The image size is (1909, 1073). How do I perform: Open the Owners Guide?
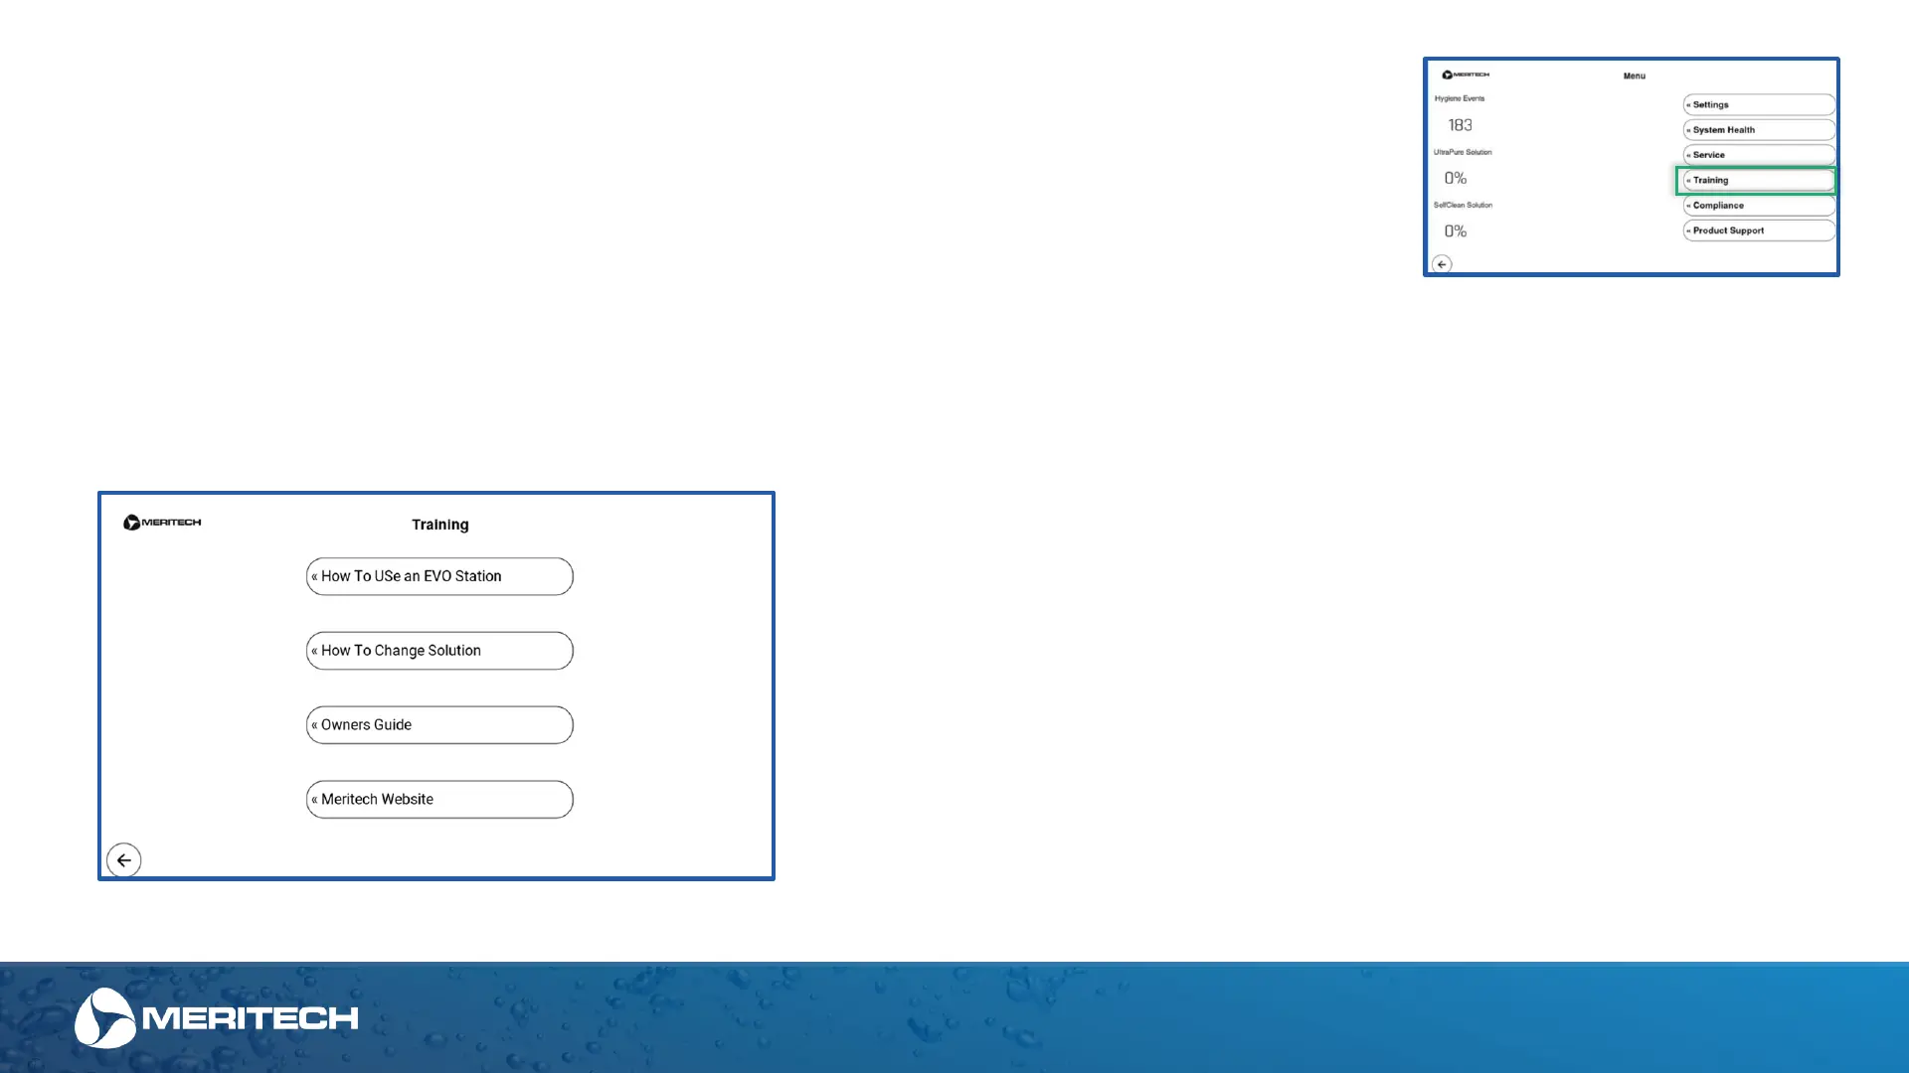[439, 725]
